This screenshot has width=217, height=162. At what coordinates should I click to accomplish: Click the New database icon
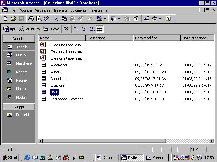click(5, 19)
